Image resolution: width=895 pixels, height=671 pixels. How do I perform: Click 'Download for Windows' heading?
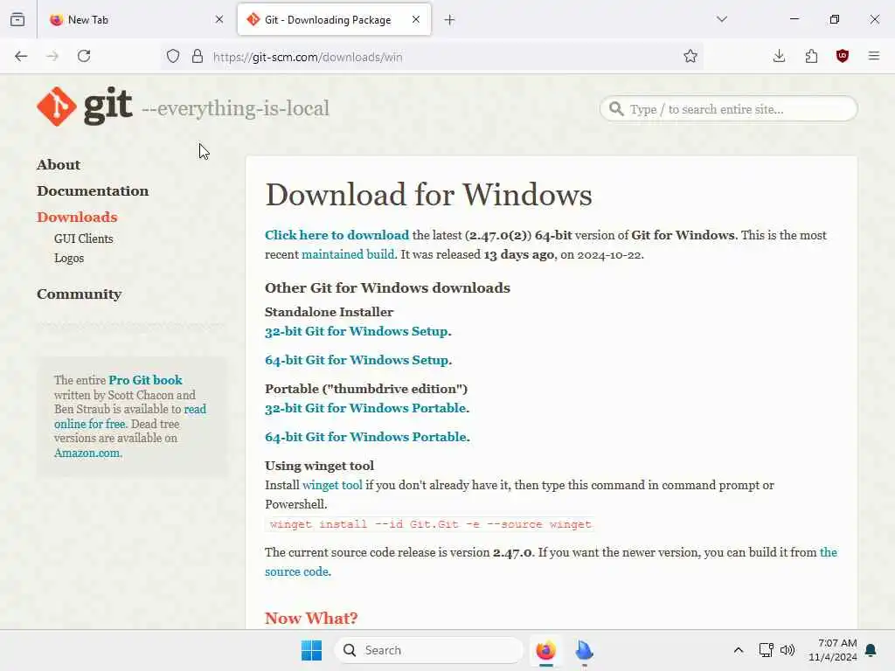pos(428,195)
